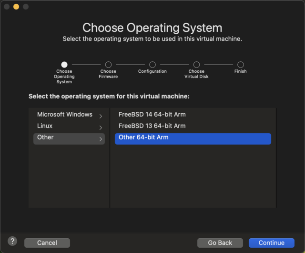
Task: Select Other 64-bit Arm option
Action: [x=193, y=139]
